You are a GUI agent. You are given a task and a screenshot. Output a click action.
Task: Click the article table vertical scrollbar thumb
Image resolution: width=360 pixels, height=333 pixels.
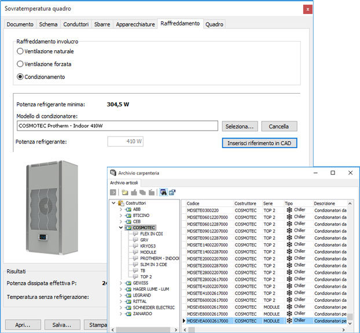(x=350, y=317)
